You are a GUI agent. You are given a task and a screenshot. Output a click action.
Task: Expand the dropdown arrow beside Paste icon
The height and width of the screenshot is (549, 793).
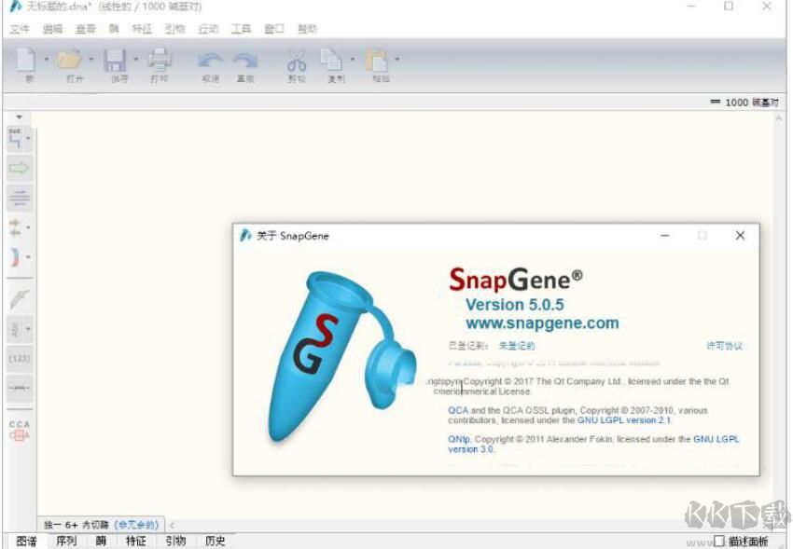coord(397,59)
